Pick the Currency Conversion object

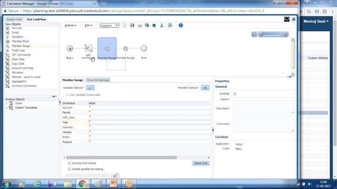click(24, 86)
